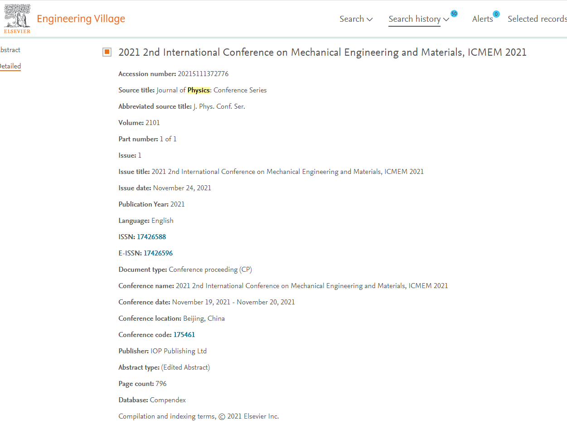Open the Search history dropdown
The image size is (567, 424).
click(419, 19)
